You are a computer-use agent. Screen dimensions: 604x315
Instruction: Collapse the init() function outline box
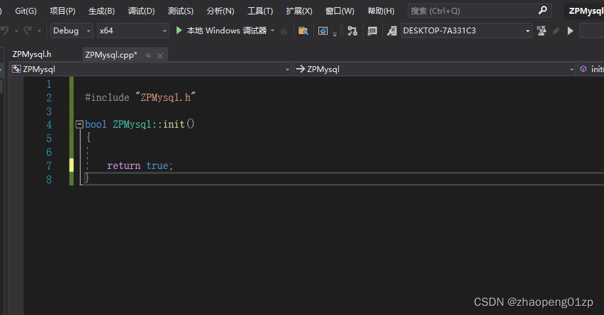79,124
